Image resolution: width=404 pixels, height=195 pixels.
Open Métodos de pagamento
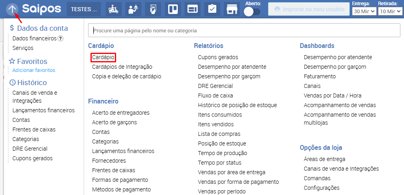pos(121,189)
